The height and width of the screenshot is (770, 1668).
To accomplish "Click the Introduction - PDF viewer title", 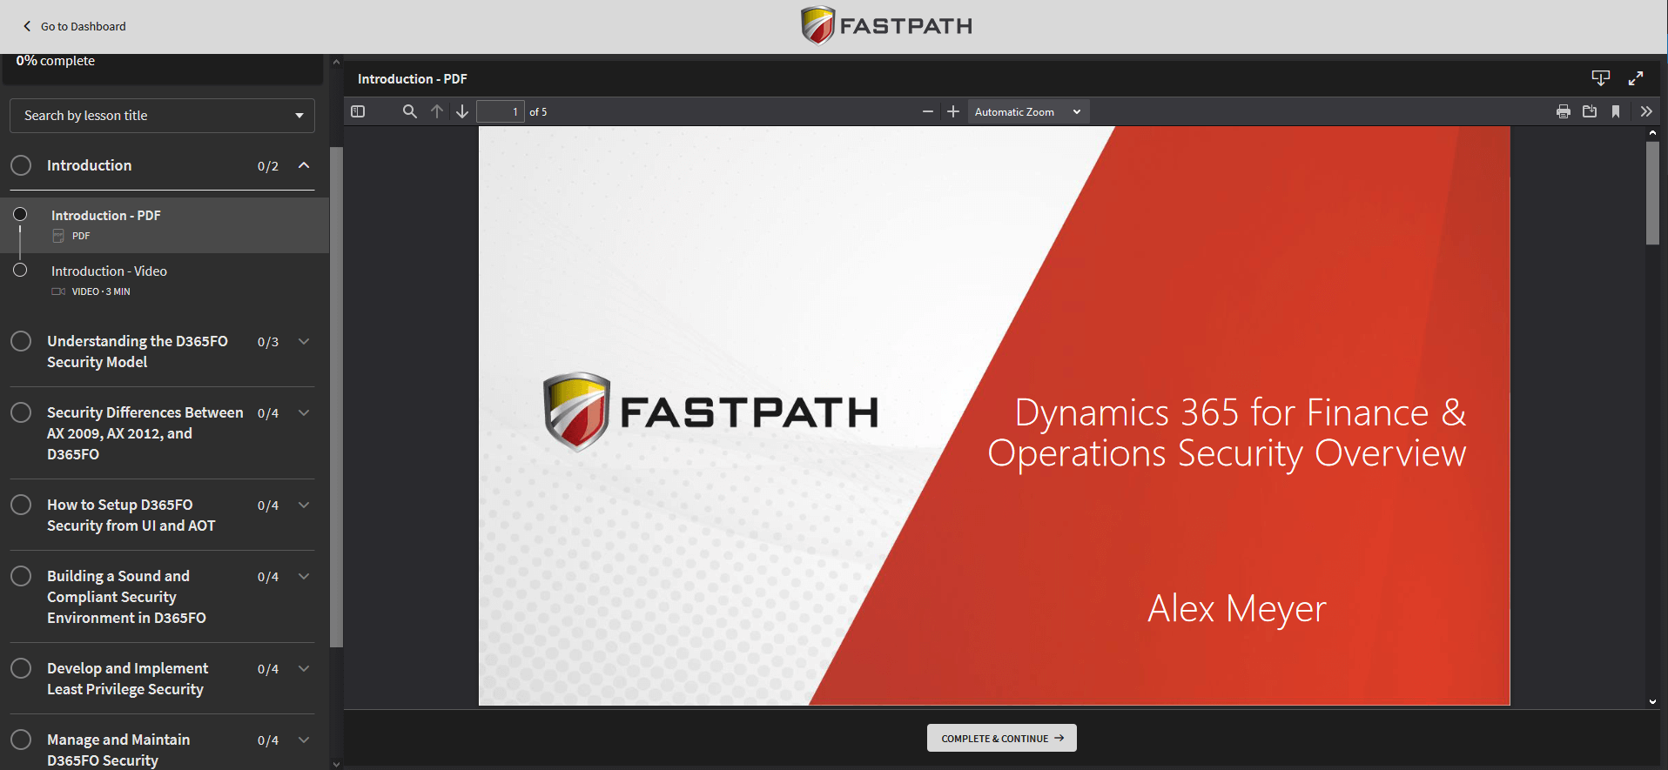I will 413,79.
